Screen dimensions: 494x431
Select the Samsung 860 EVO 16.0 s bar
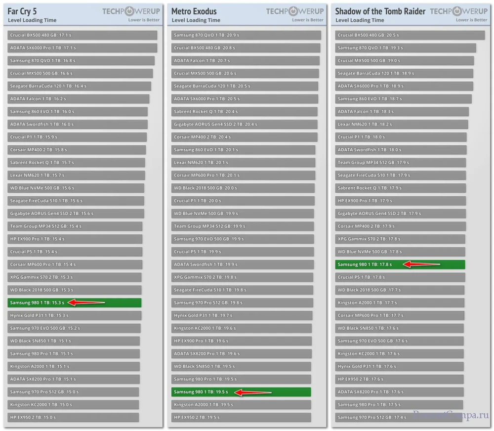(78, 112)
